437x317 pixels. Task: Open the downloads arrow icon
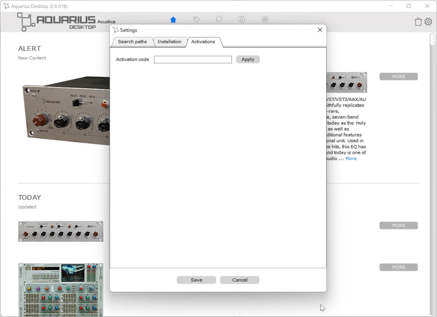coord(242,19)
